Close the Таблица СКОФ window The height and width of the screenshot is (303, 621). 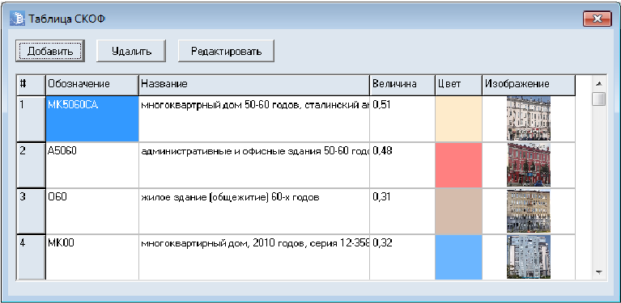pyautogui.click(x=598, y=19)
